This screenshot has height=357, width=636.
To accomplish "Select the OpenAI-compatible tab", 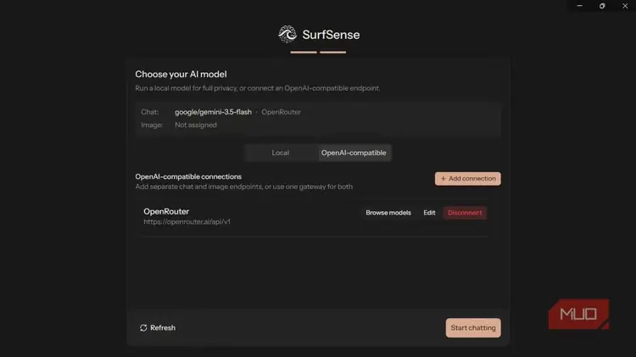I will (354, 153).
